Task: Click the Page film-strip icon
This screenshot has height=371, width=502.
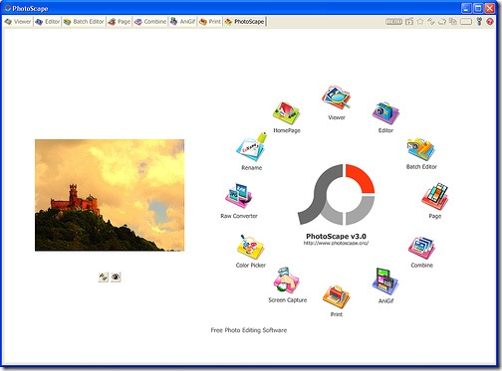Action: point(435,196)
